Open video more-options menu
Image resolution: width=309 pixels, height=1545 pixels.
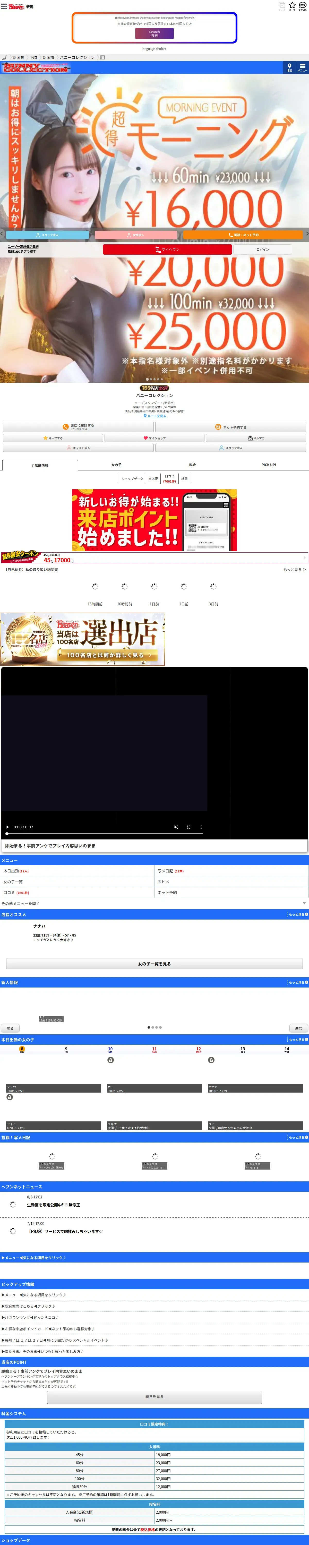(201, 827)
